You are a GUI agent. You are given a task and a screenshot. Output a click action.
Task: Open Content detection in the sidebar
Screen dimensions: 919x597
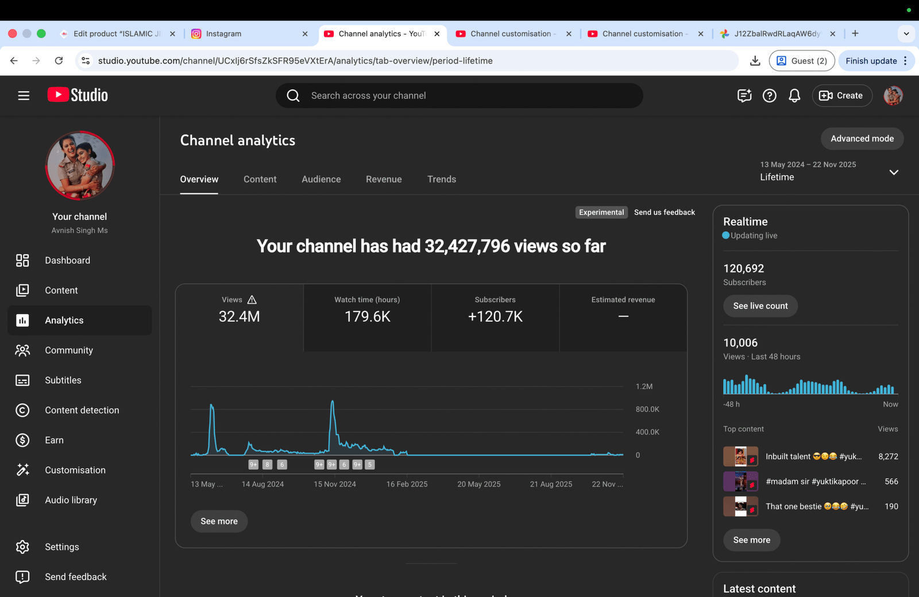pos(82,410)
